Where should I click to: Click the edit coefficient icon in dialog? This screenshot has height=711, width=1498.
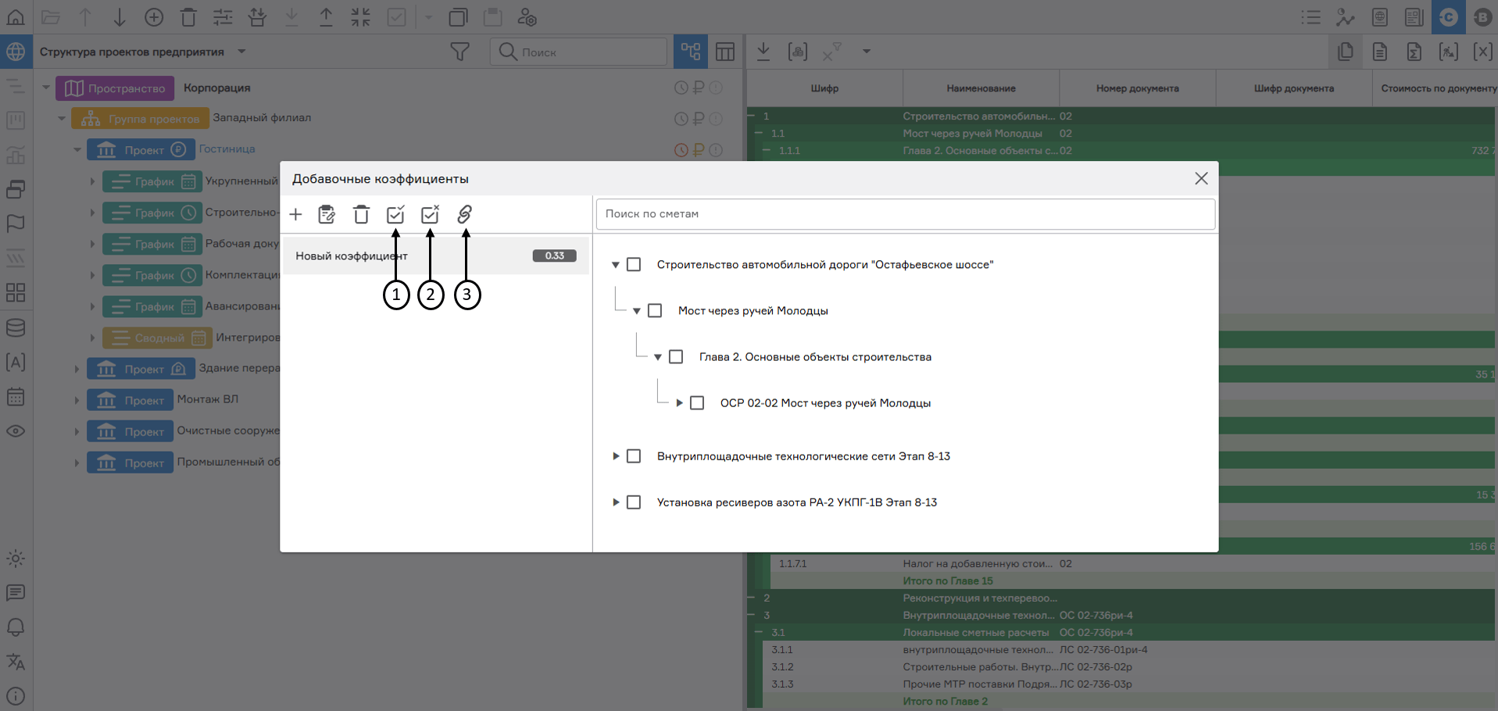(327, 214)
